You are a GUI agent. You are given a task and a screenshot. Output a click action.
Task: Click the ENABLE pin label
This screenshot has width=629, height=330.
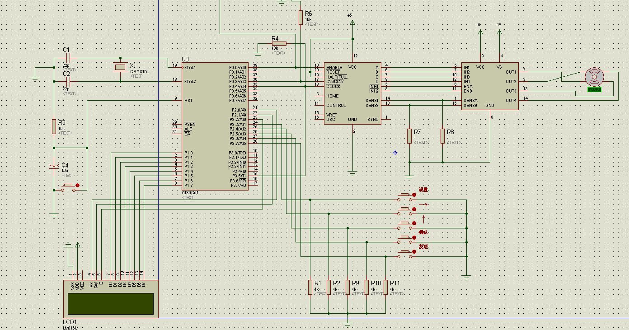pos(334,68)
